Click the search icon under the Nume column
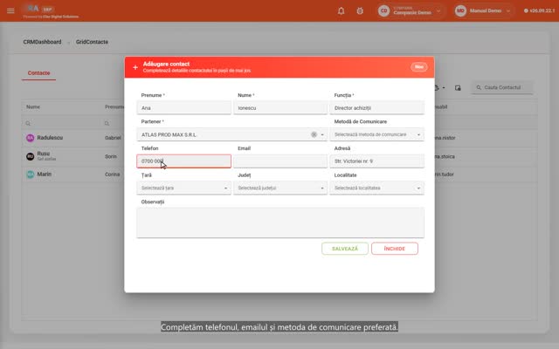 [28, 123]
